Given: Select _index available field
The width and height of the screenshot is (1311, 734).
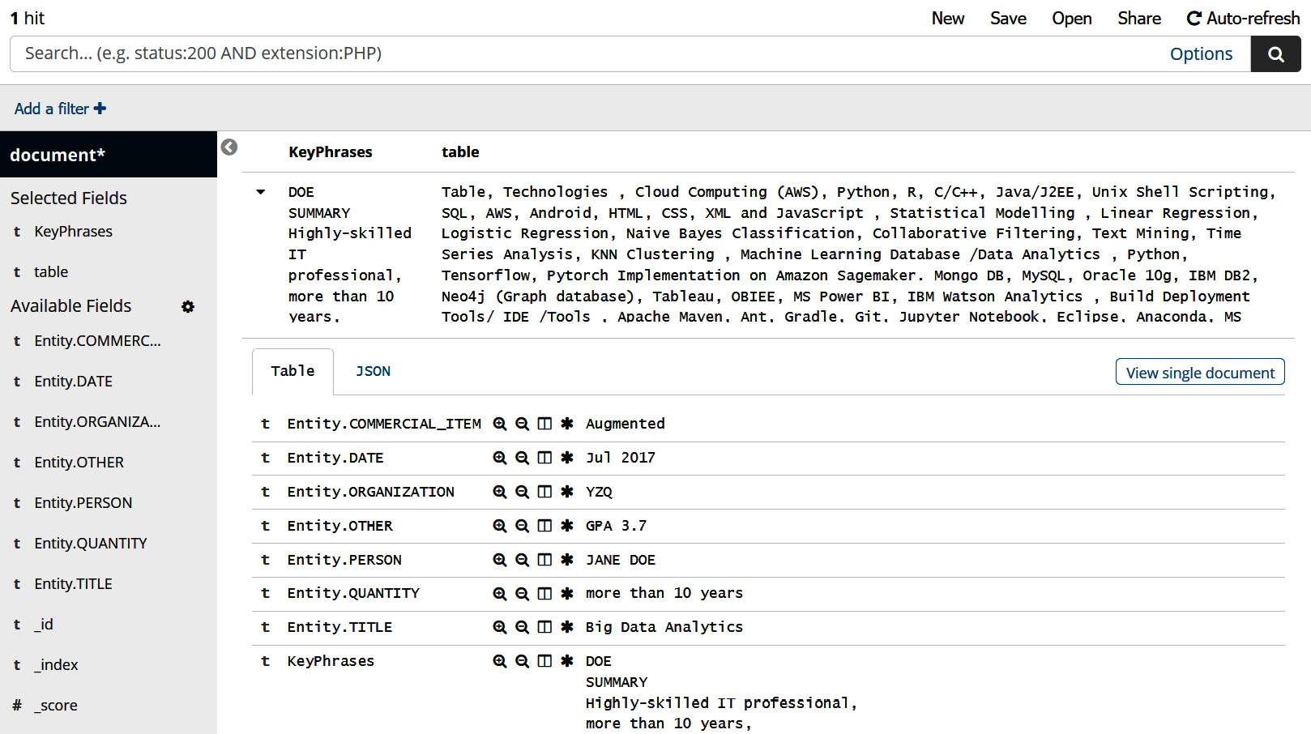Looking at the screenshot, I should [56, 665].
